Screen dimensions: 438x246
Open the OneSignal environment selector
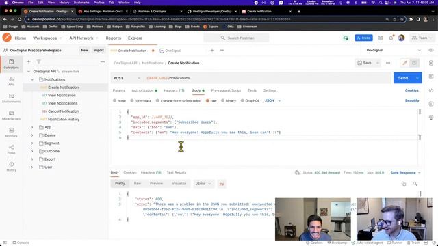pos(394,50)
